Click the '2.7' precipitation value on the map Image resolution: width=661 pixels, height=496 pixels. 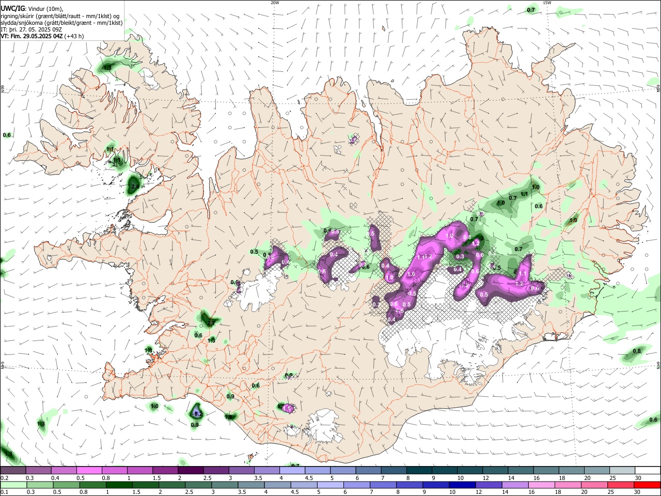coord(211,322)
